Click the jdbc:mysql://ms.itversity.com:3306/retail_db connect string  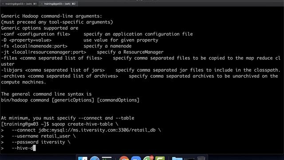tap(97, 130)
